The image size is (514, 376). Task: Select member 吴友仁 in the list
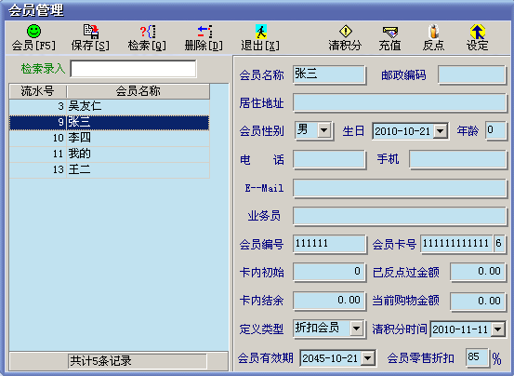(x=109, y=106)
